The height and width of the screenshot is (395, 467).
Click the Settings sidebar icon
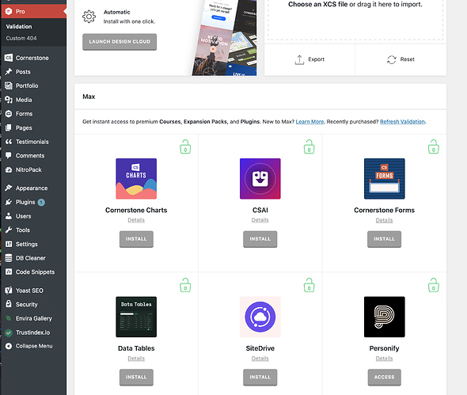coord(9,244)
